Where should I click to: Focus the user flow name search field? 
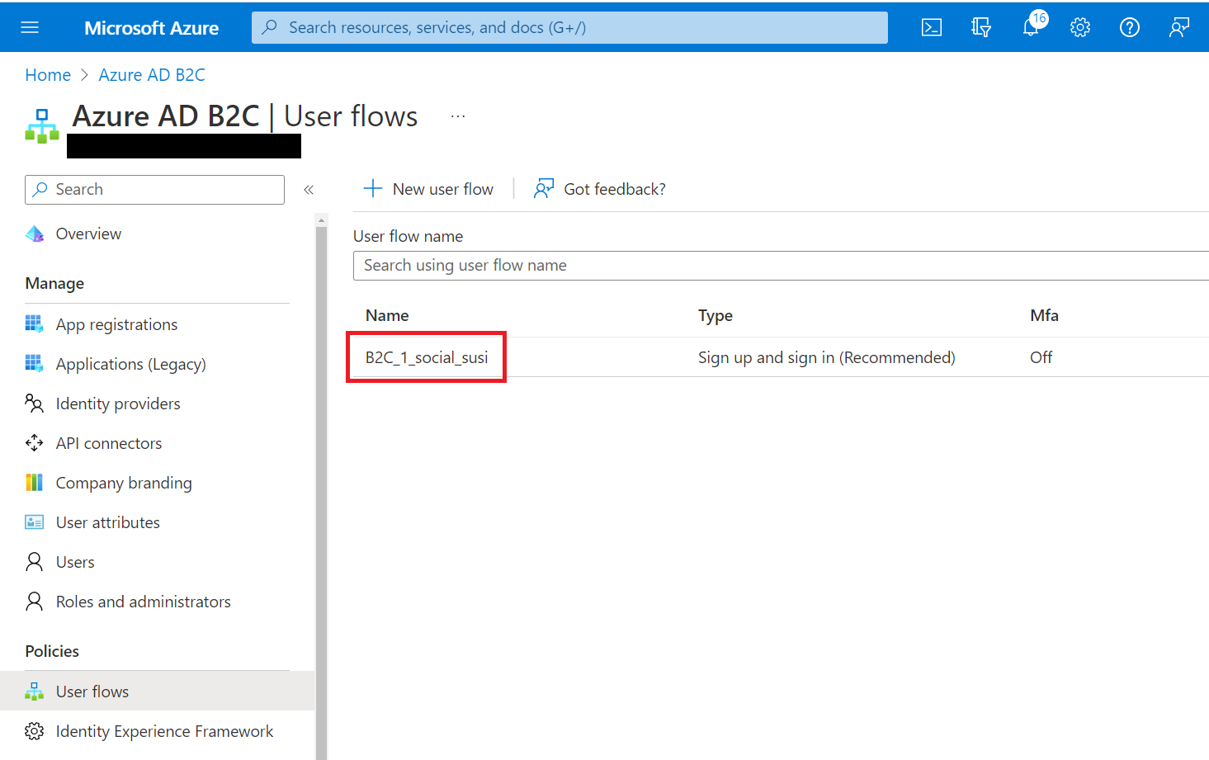(x=781, y=266)
